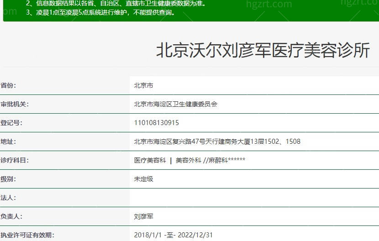Image resolution: width=379 pixels, height=241 pixels.
Task: Click notice line 3 about 凌晨1点至凌晨5点系统维护
Action: [100, 12]
